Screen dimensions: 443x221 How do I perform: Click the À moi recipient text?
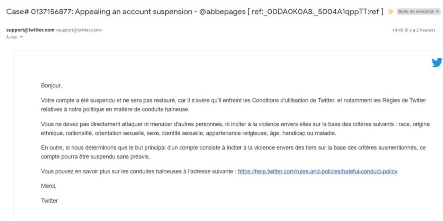click(x=12, y=37)
